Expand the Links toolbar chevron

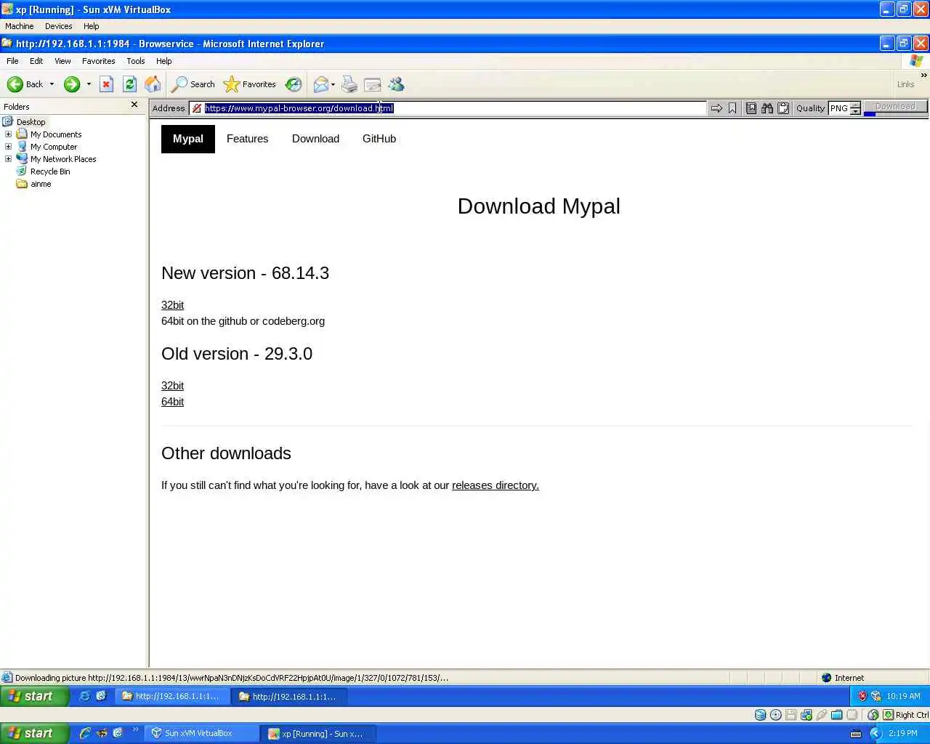[x=924, y=76]
